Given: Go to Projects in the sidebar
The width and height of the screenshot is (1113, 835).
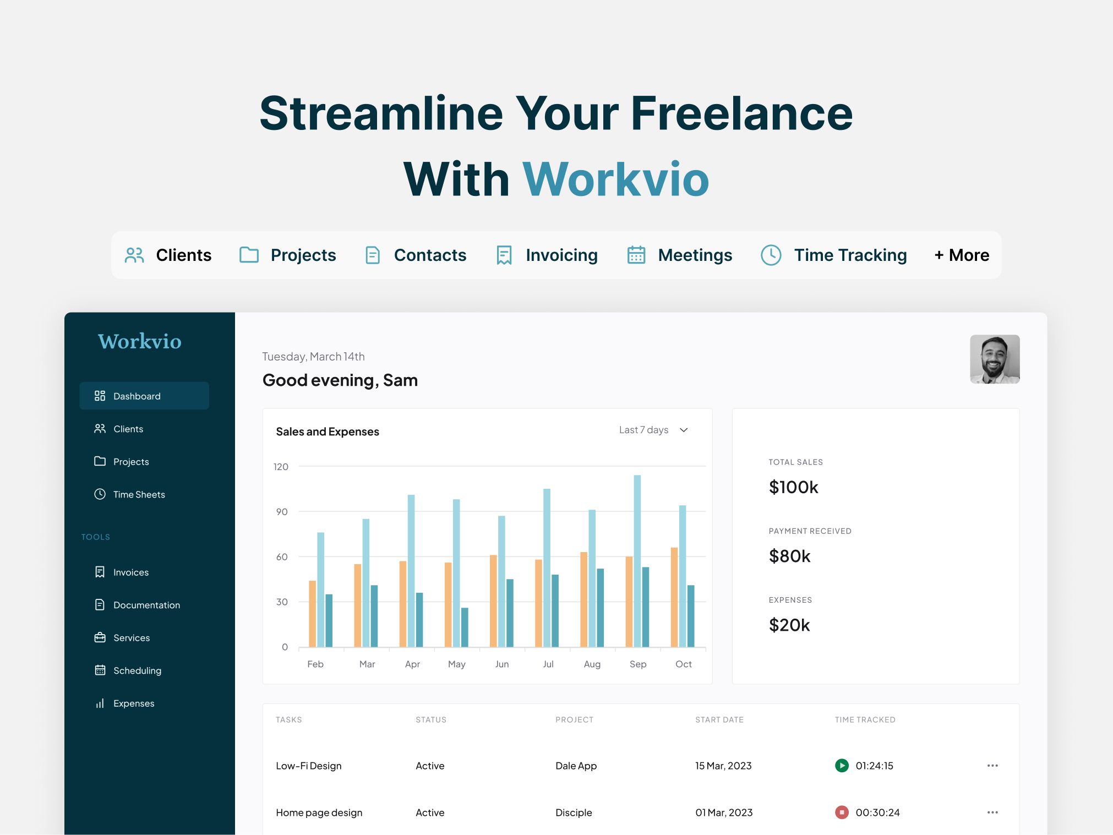Looking at the screenshot, I should tap(130, 461).
